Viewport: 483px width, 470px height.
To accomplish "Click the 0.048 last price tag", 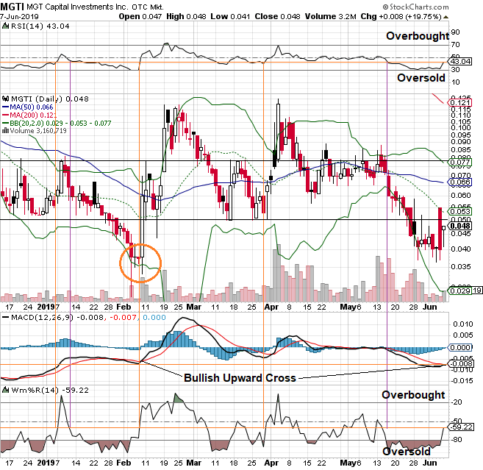I will point(460,226).
